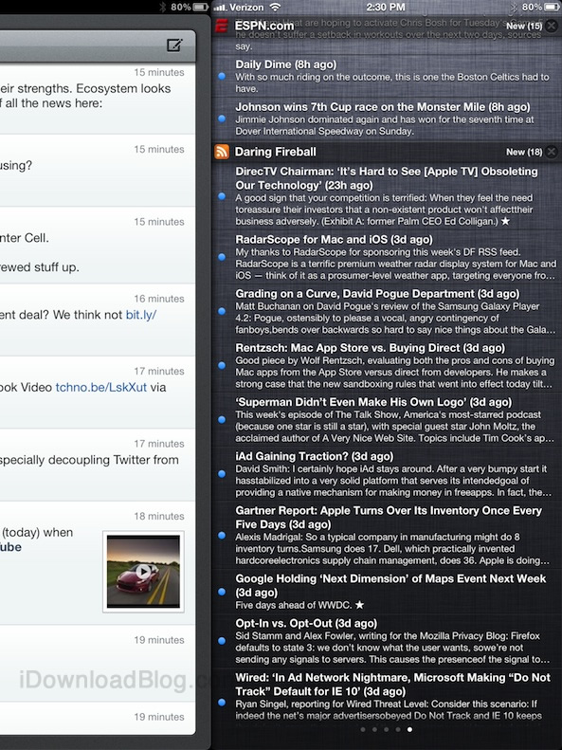This screenshot has height=750, width=562.
Task: Open the Daring Fireball section header
Action: pyautogui.click(x=387, y=152)
